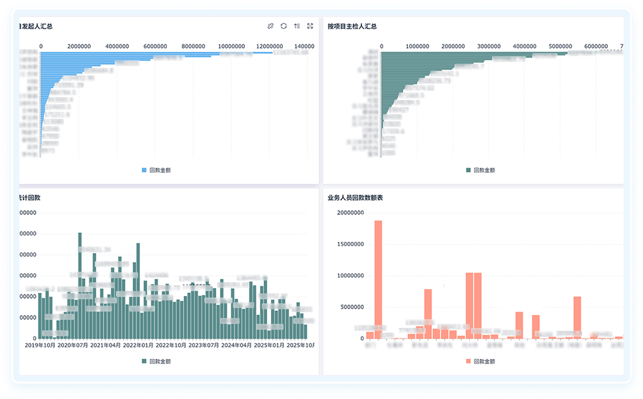Refresh the top-left chart data
The width and height of the screenshot is (643, 399).
[284, 26]
